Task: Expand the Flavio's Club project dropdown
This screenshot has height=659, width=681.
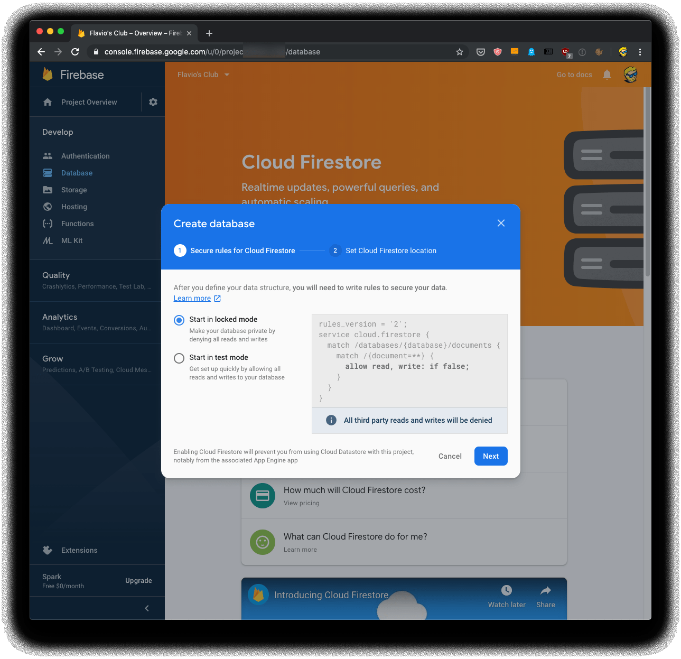Action: (x=203, y=75)
